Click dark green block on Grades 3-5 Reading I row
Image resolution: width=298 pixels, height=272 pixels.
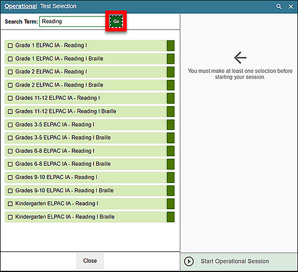[x=170, y=125]
